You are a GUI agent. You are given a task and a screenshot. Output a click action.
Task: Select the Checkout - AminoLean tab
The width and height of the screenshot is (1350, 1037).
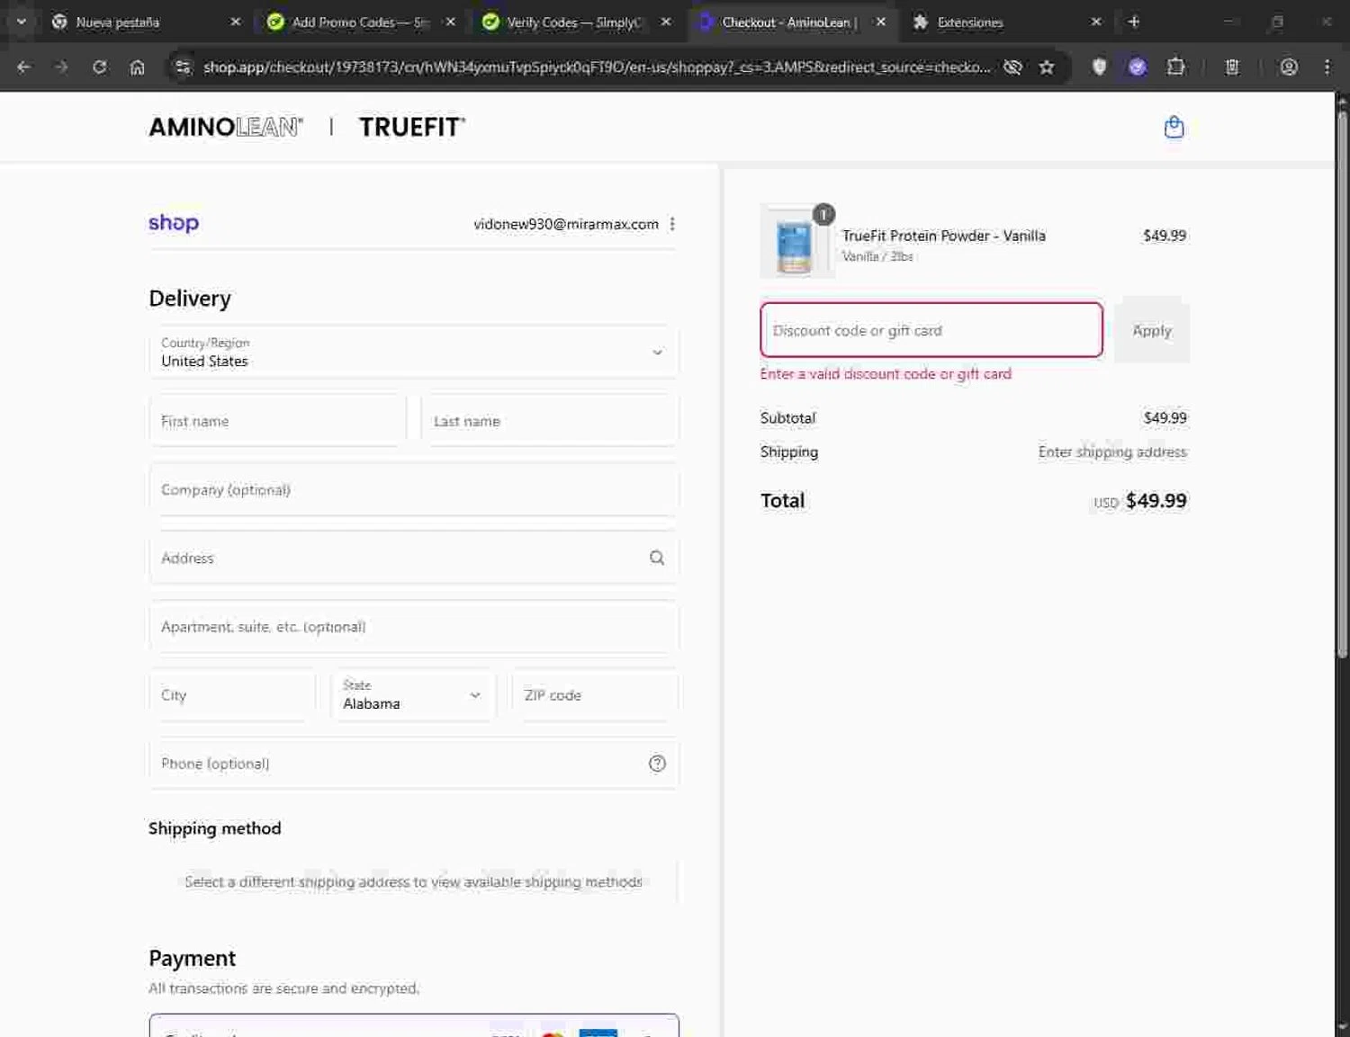[781, 22]
